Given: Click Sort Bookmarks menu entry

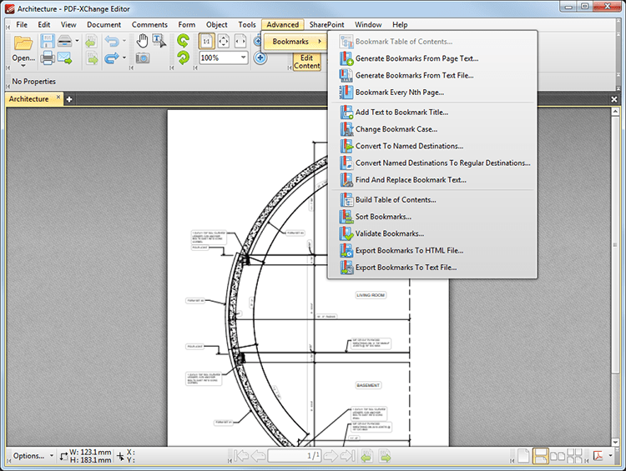Looking at the screenshot, I should [383, 217].
